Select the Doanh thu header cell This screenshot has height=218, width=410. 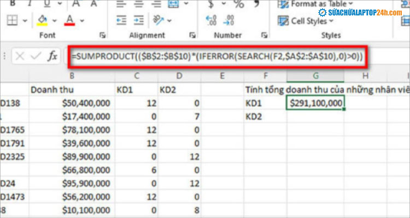(x=72, y=90)
